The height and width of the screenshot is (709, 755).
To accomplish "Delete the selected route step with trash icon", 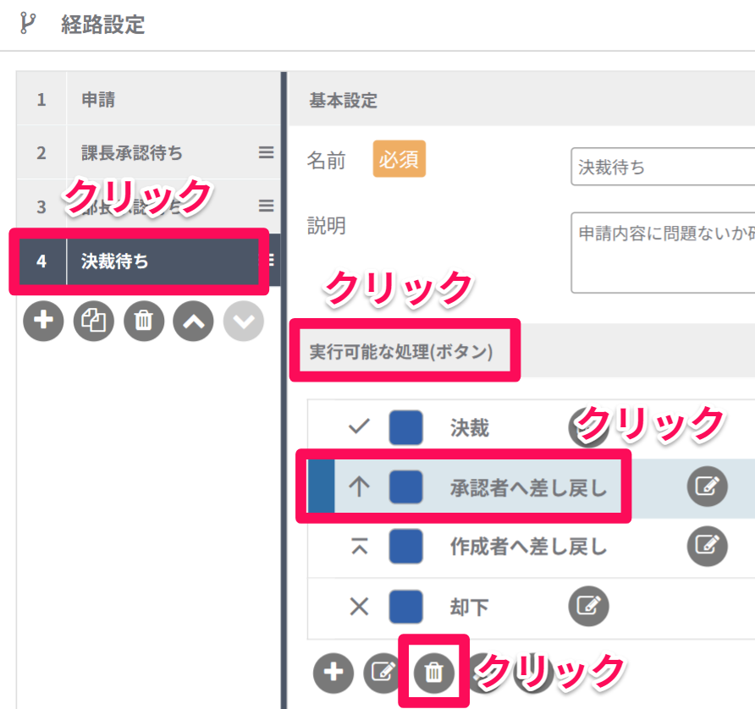I will [144, 321].
